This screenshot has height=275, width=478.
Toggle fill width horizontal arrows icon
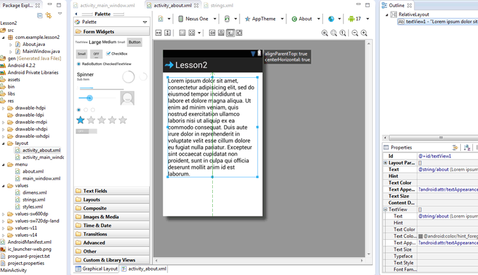pos(159,33)
